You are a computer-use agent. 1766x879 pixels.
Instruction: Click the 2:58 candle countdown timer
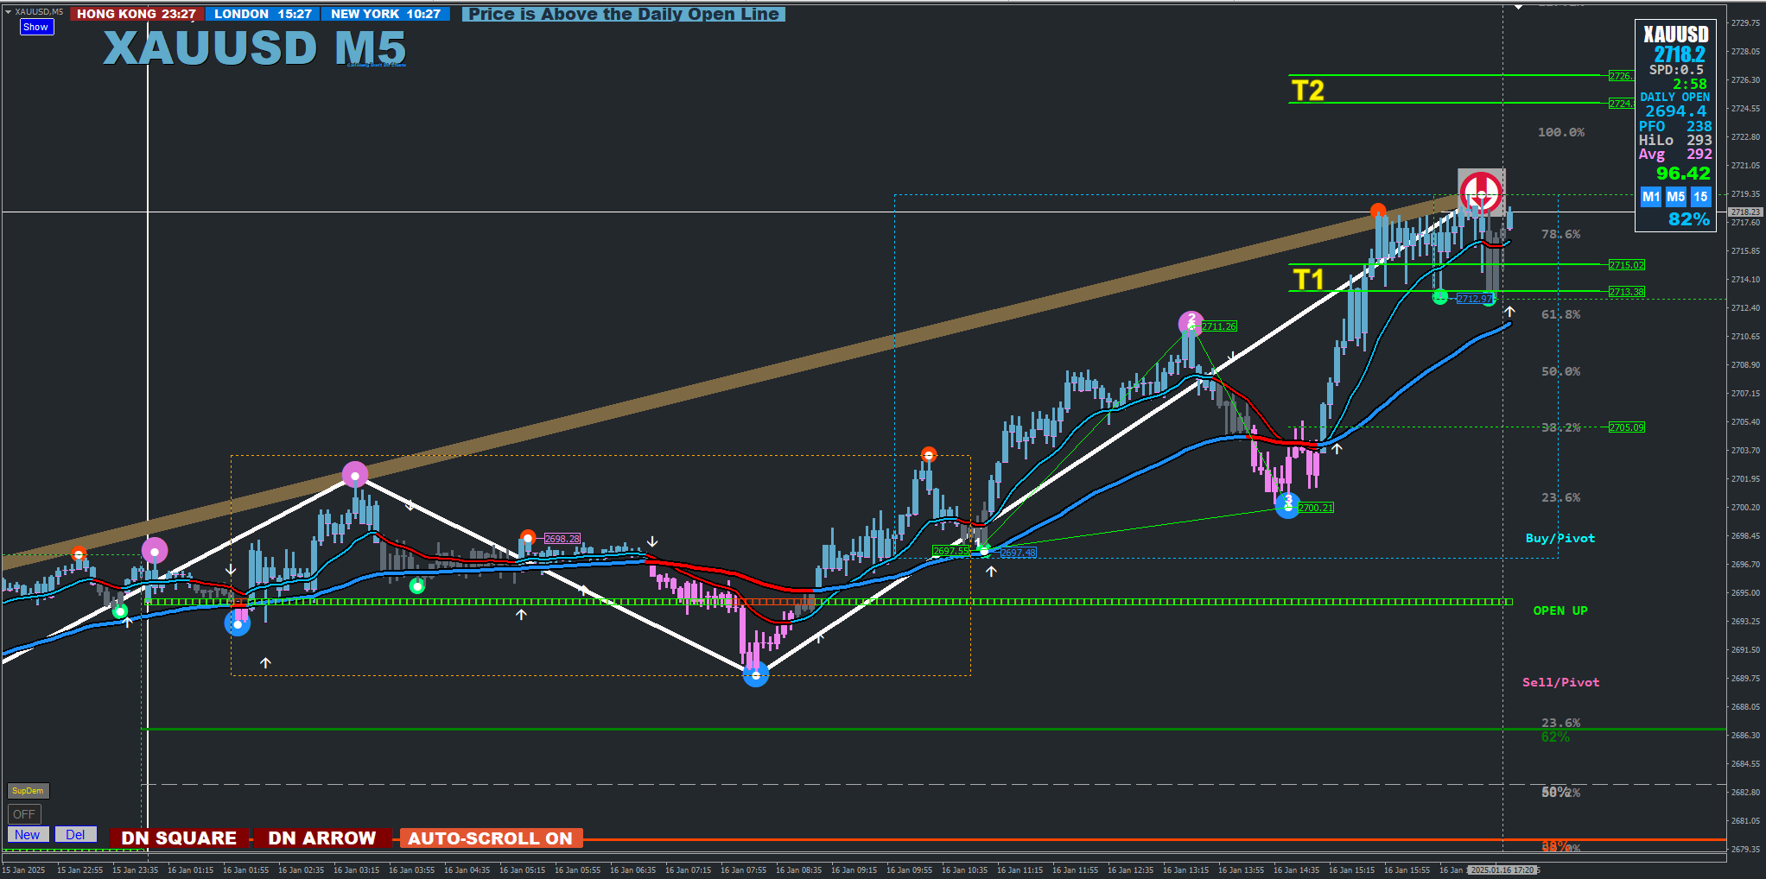coord(1689,84)
